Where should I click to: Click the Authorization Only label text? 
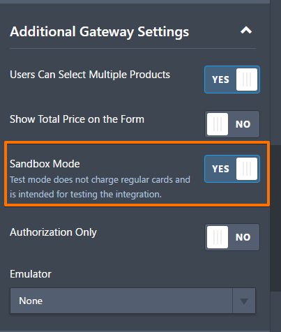pyautogui.click(x=53, y=232)
